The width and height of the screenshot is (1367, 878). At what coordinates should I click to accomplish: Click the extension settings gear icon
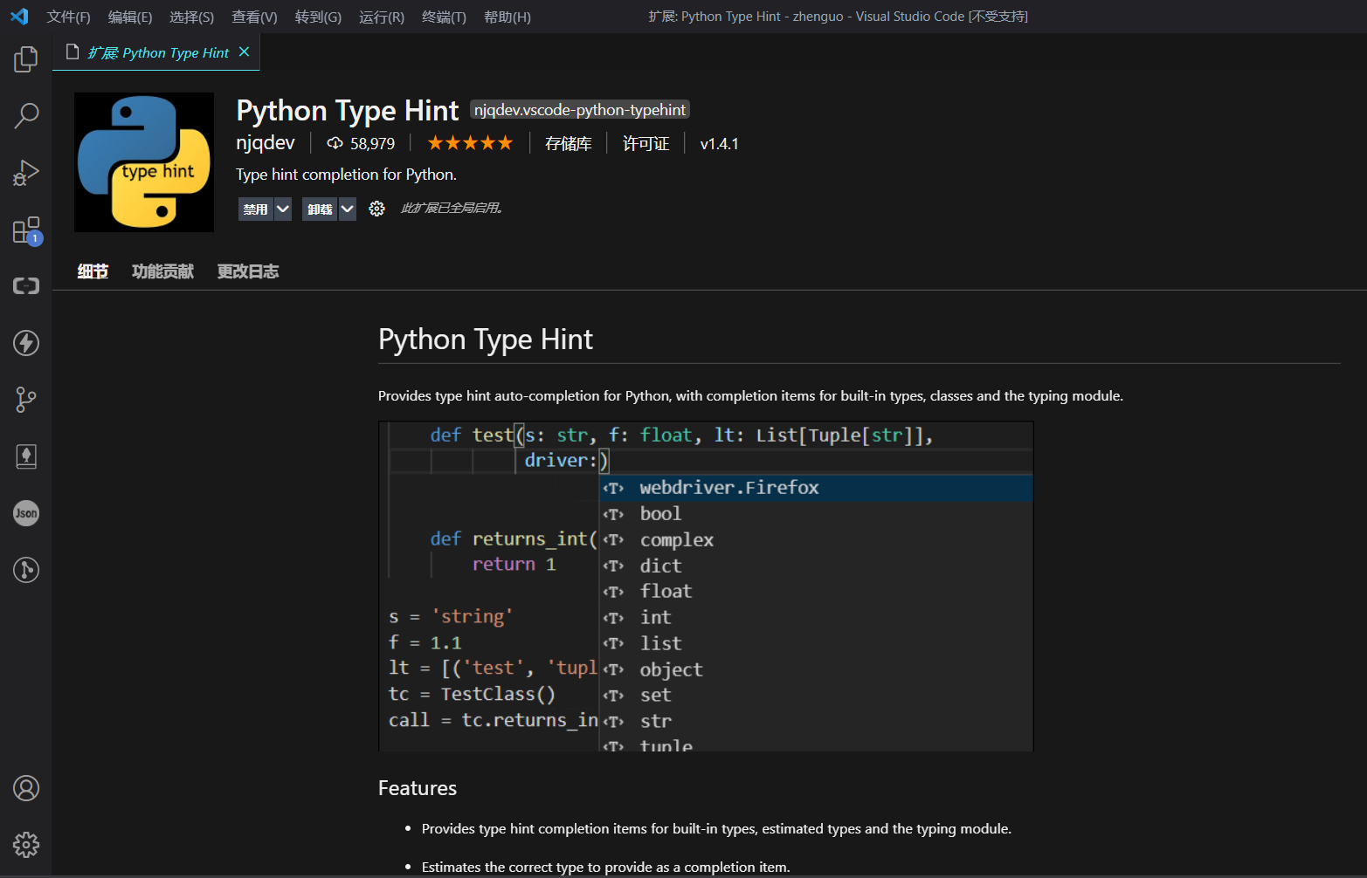376,209
